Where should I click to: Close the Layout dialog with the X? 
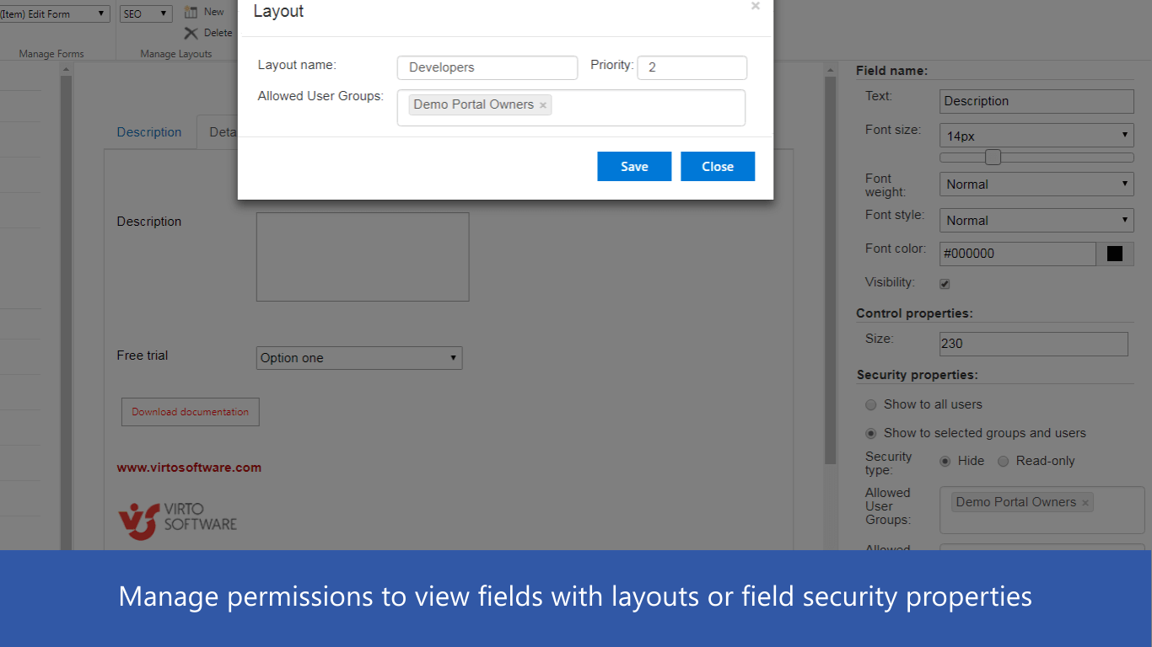tap(755, 7)
